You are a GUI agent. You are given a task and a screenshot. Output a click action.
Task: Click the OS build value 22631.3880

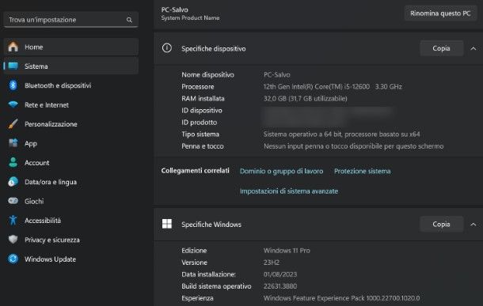280,286
